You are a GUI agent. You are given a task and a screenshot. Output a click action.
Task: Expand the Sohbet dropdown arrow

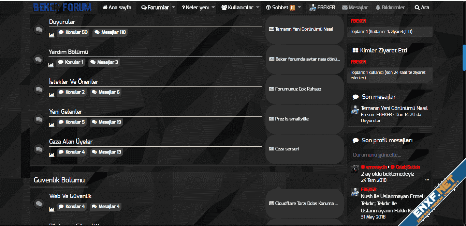299,7
